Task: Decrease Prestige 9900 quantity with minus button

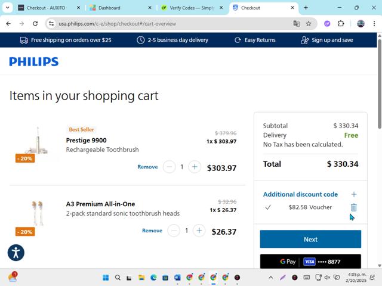Action: click(169, 167)
